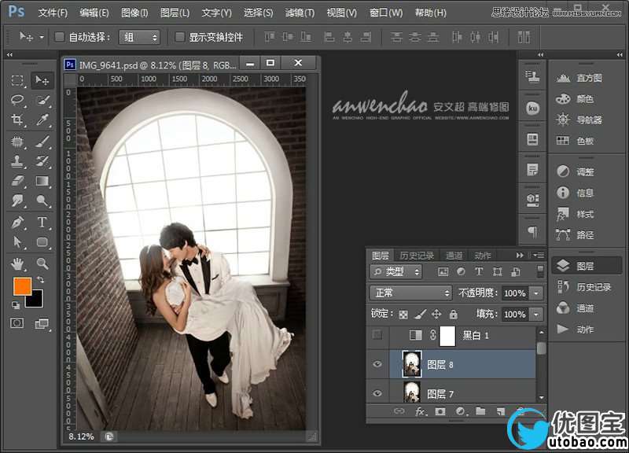Toggle layer filtering switch
The width and height of the screenshot is (629, 453).
click(540, 271)
